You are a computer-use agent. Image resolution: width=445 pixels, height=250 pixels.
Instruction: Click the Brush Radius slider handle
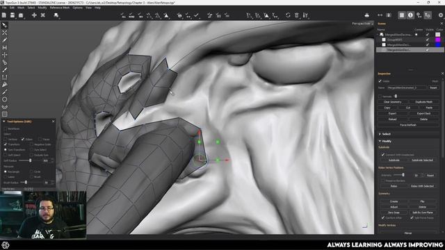[x=26, y=183]
